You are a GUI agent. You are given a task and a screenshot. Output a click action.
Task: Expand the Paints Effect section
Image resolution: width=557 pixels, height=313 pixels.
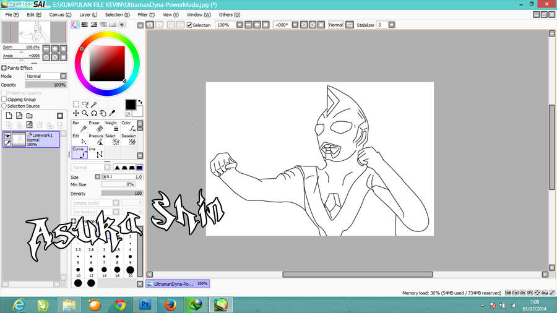coord(4,68)
